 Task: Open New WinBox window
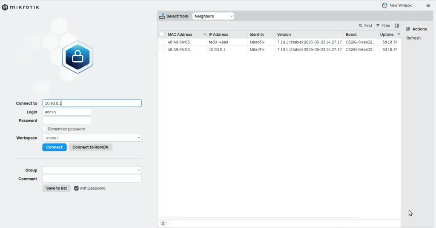397,5
